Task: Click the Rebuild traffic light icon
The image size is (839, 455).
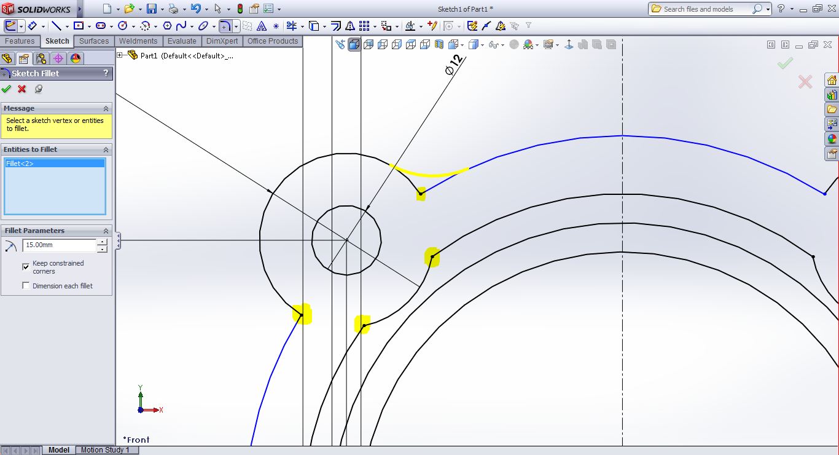Action: click(x=240, y=9)
